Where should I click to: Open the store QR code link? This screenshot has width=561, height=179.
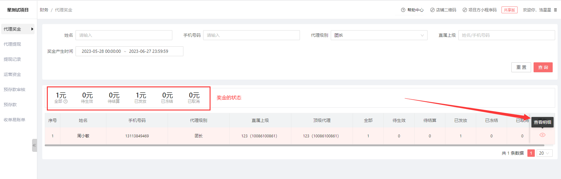443,10
